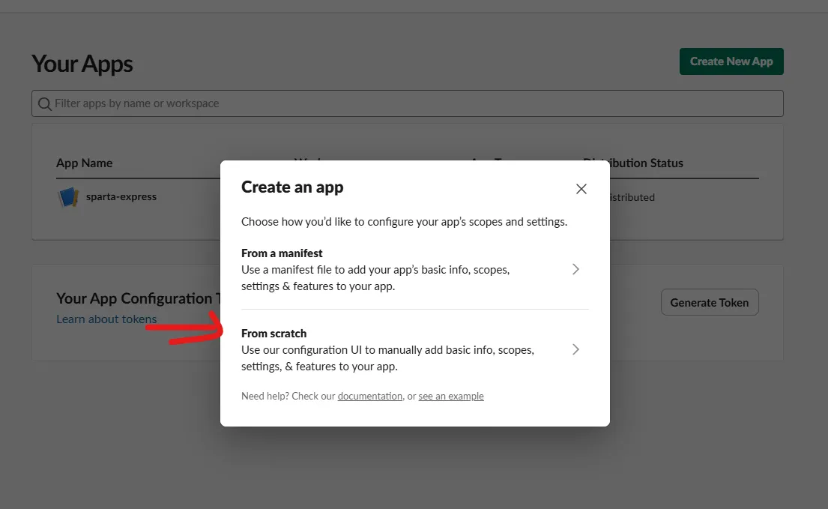828x509 pixels.
Task: Click the Generate Token button
Action: tap(709, 303)
